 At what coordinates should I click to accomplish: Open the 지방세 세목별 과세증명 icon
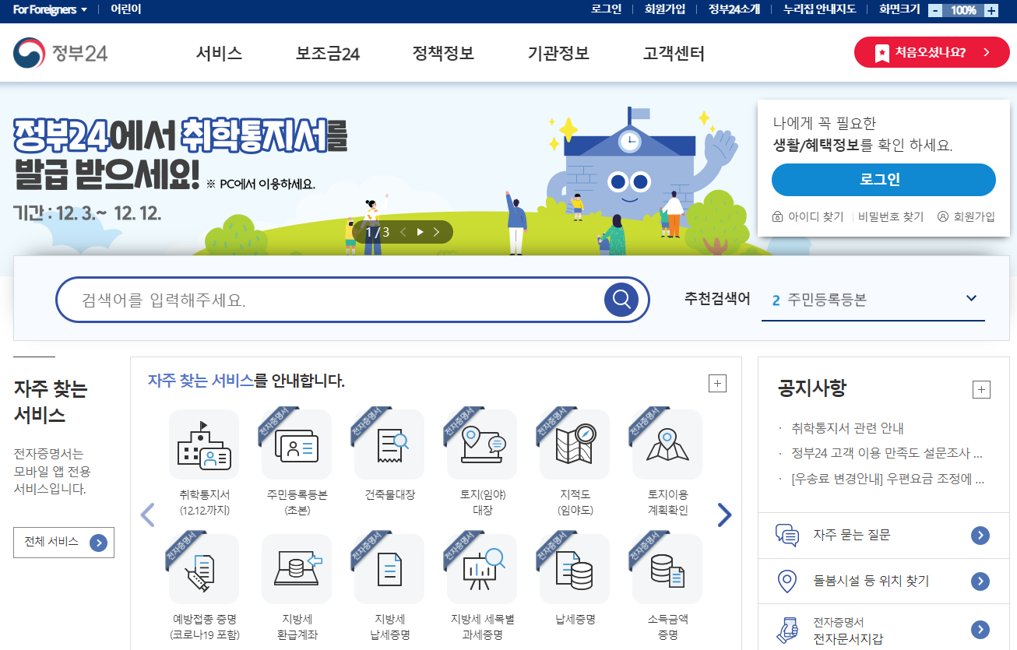coord(482,569)
